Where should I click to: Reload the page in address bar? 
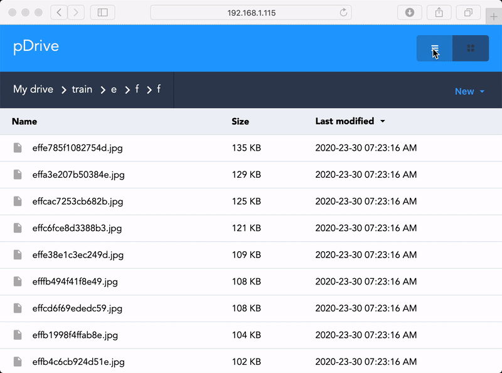343,12
